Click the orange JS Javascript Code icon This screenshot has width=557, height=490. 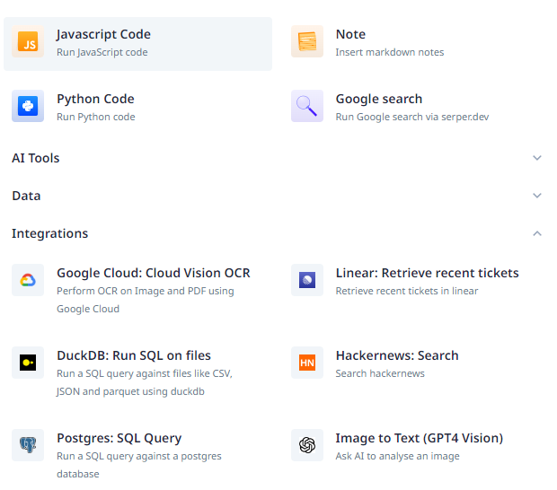(x=28, y=41)
